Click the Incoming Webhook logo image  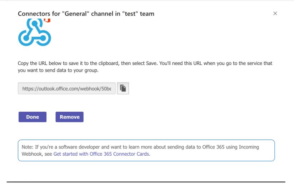coord(35,32)
